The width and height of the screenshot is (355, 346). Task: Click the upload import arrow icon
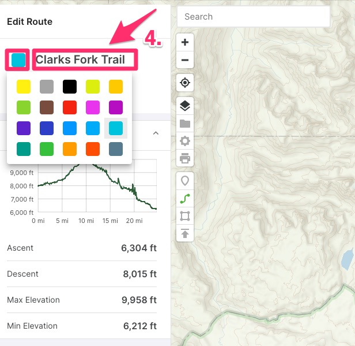(185, 233)
